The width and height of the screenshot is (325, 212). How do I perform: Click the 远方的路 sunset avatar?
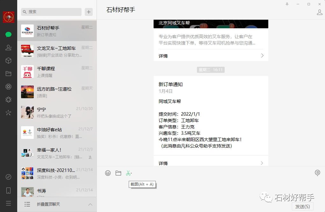27,92
